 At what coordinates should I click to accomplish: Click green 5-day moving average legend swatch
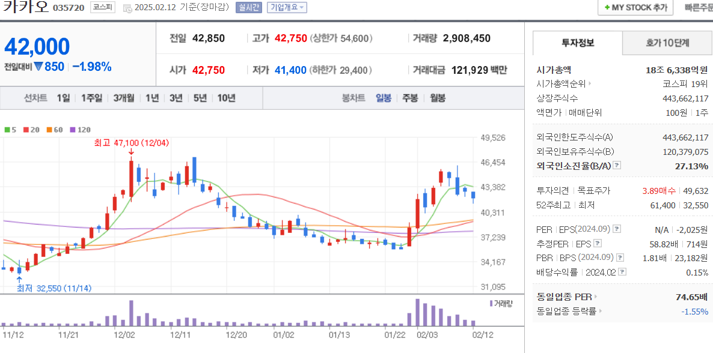7,130
